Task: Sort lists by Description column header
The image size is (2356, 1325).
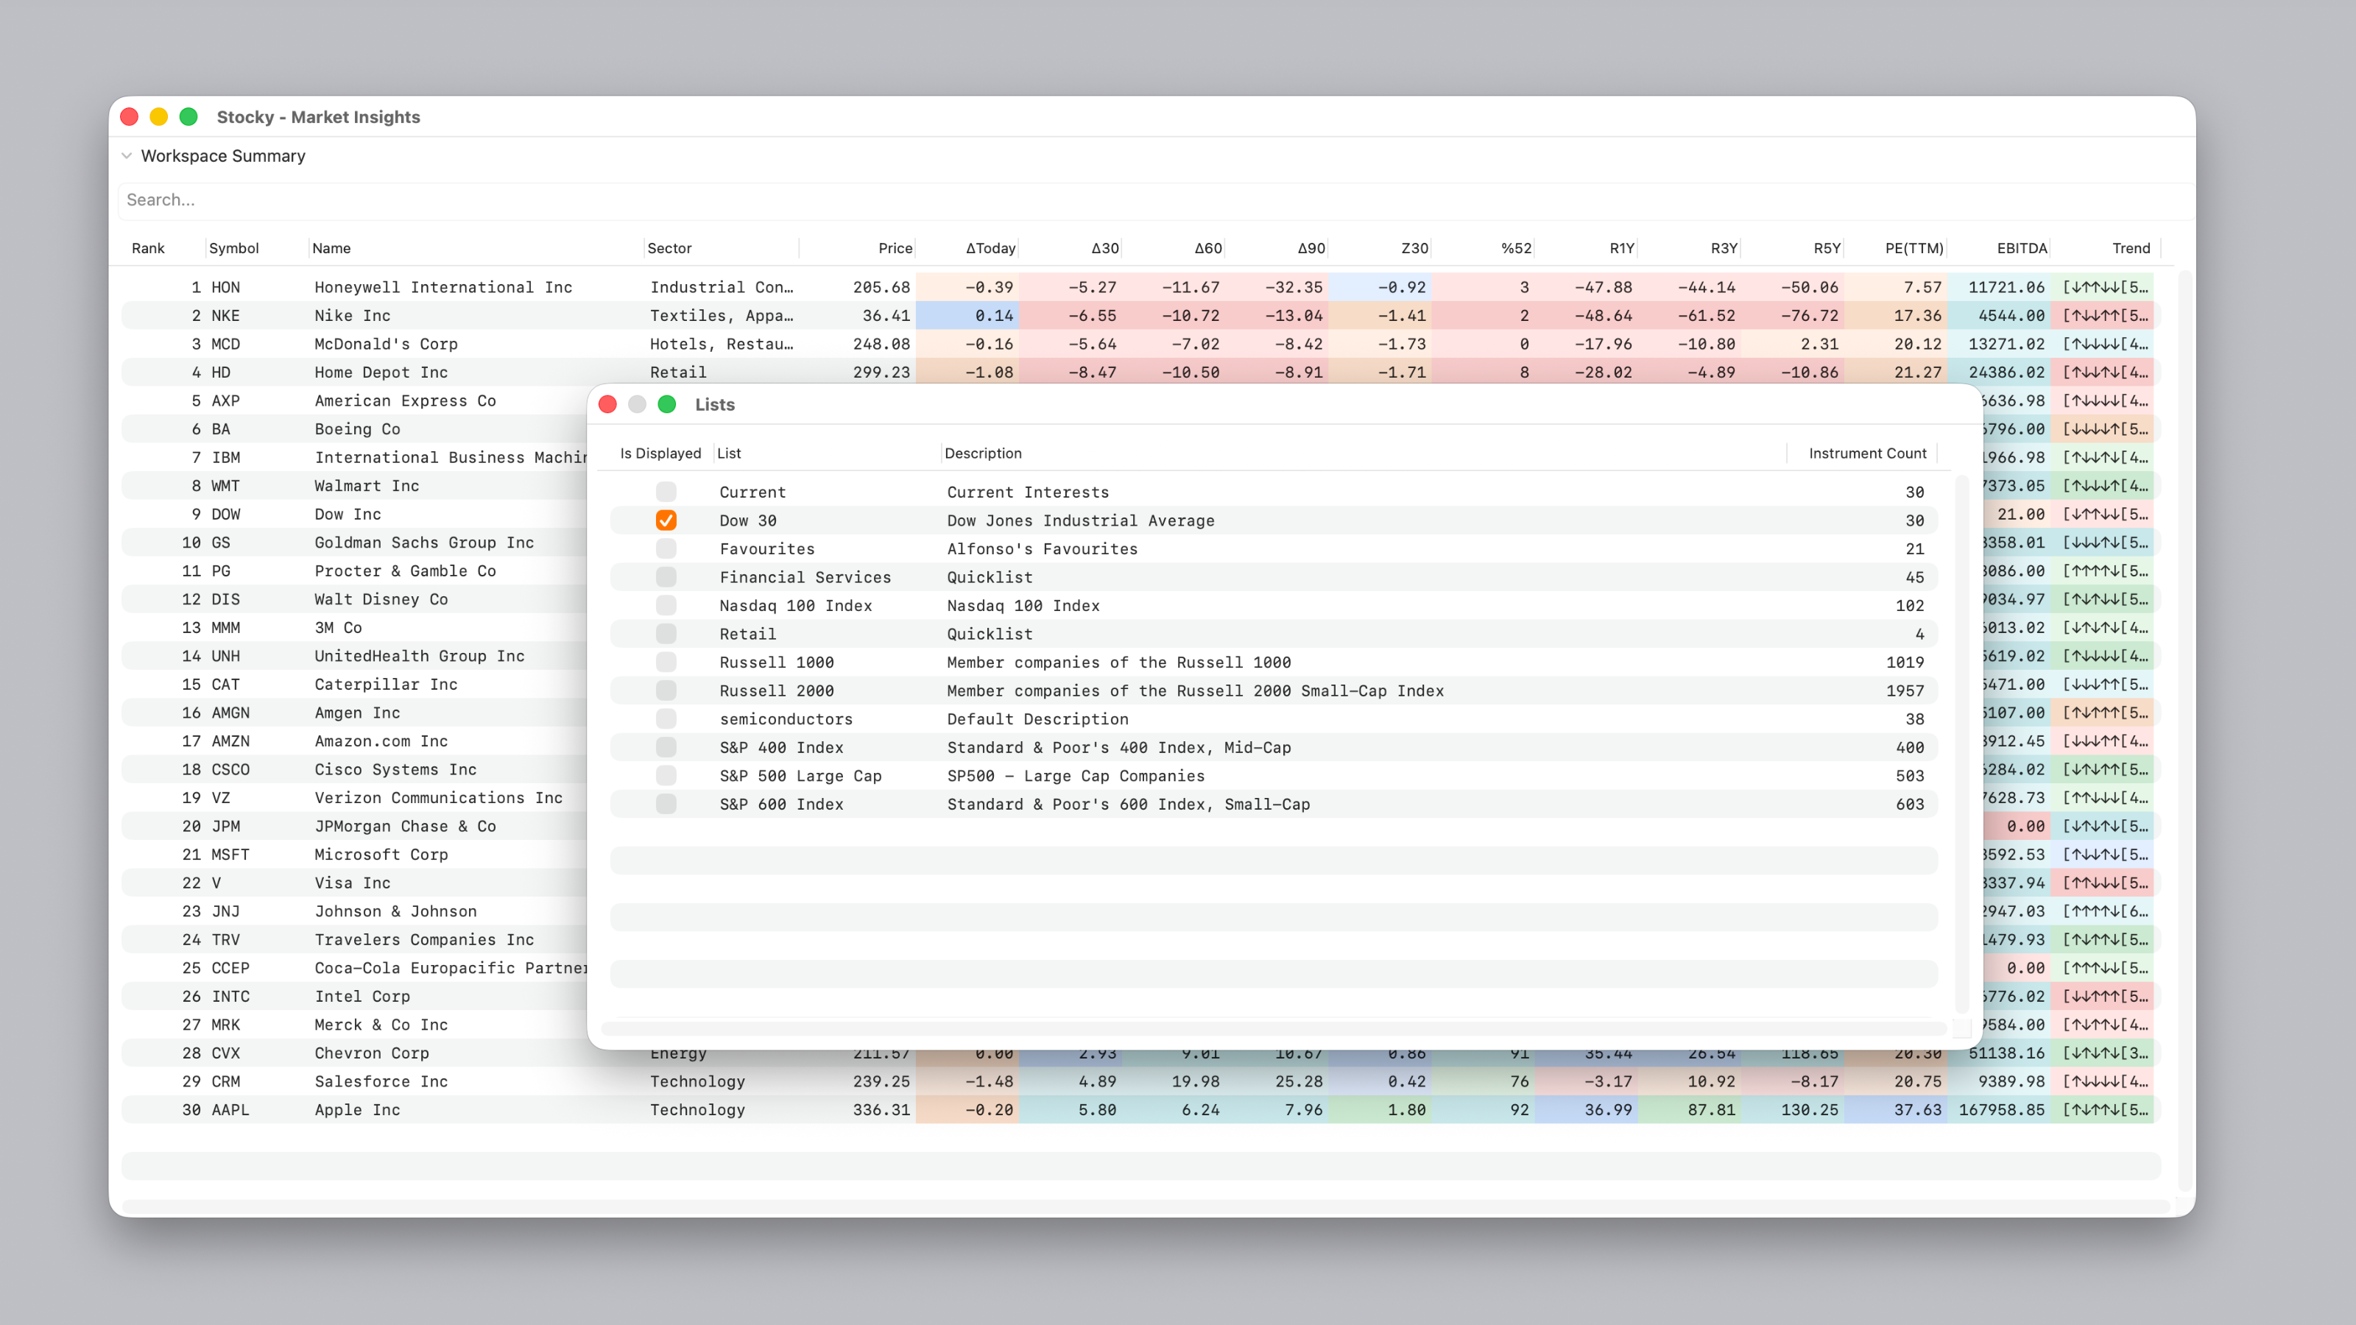Action: [982, 453]
